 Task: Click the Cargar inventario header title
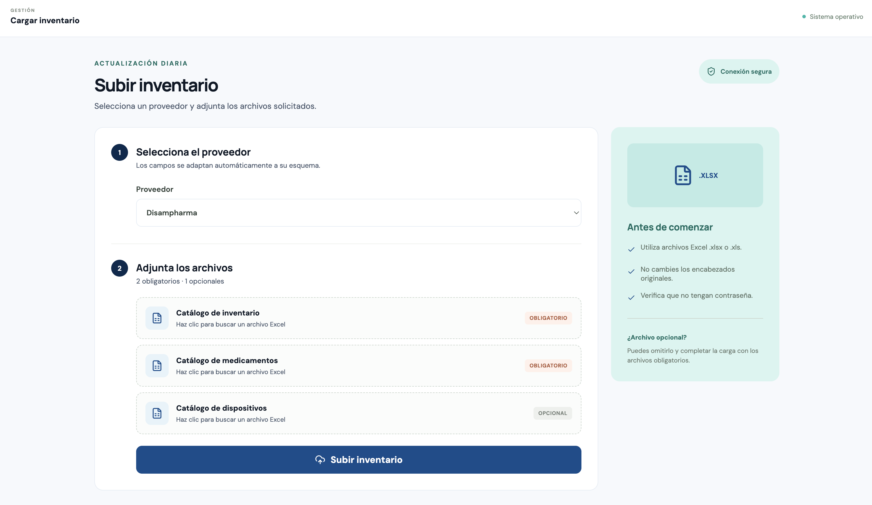45,20
